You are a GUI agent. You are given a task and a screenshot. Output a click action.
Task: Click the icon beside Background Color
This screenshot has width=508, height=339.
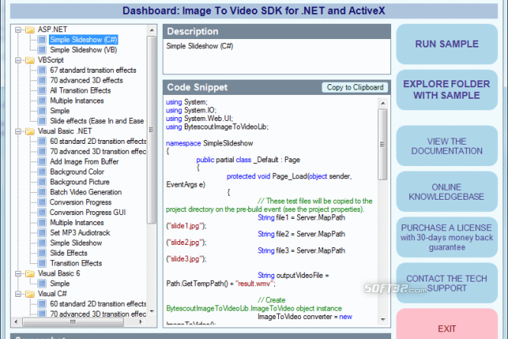pos(42,171)
